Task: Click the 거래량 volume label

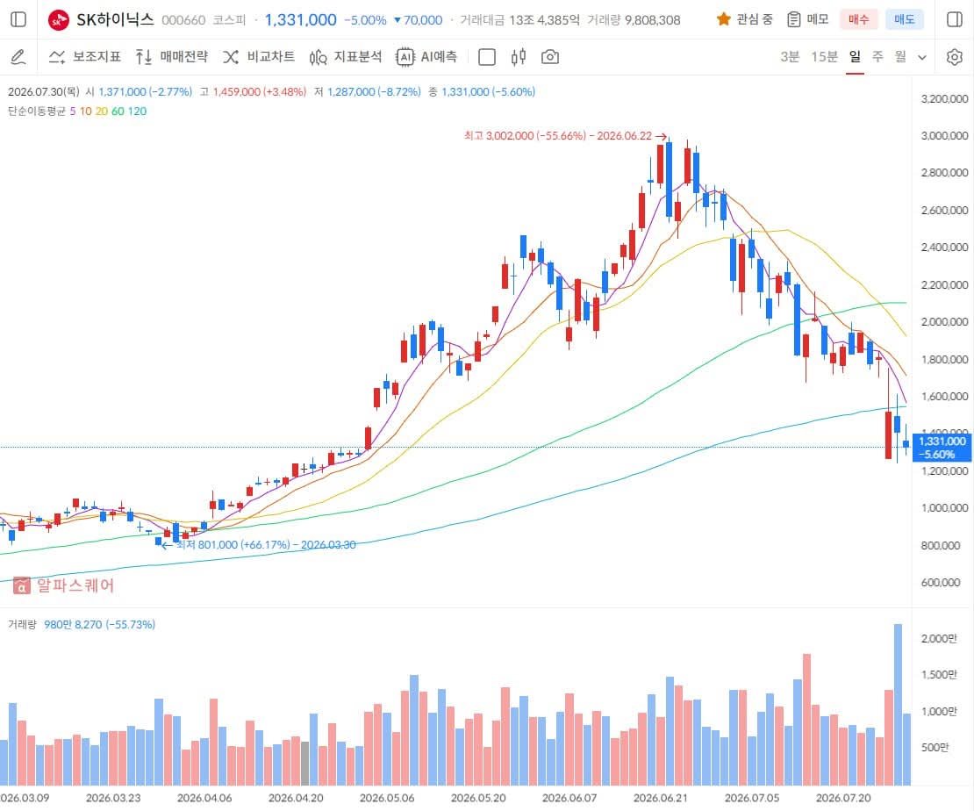Action: point(22,625)
